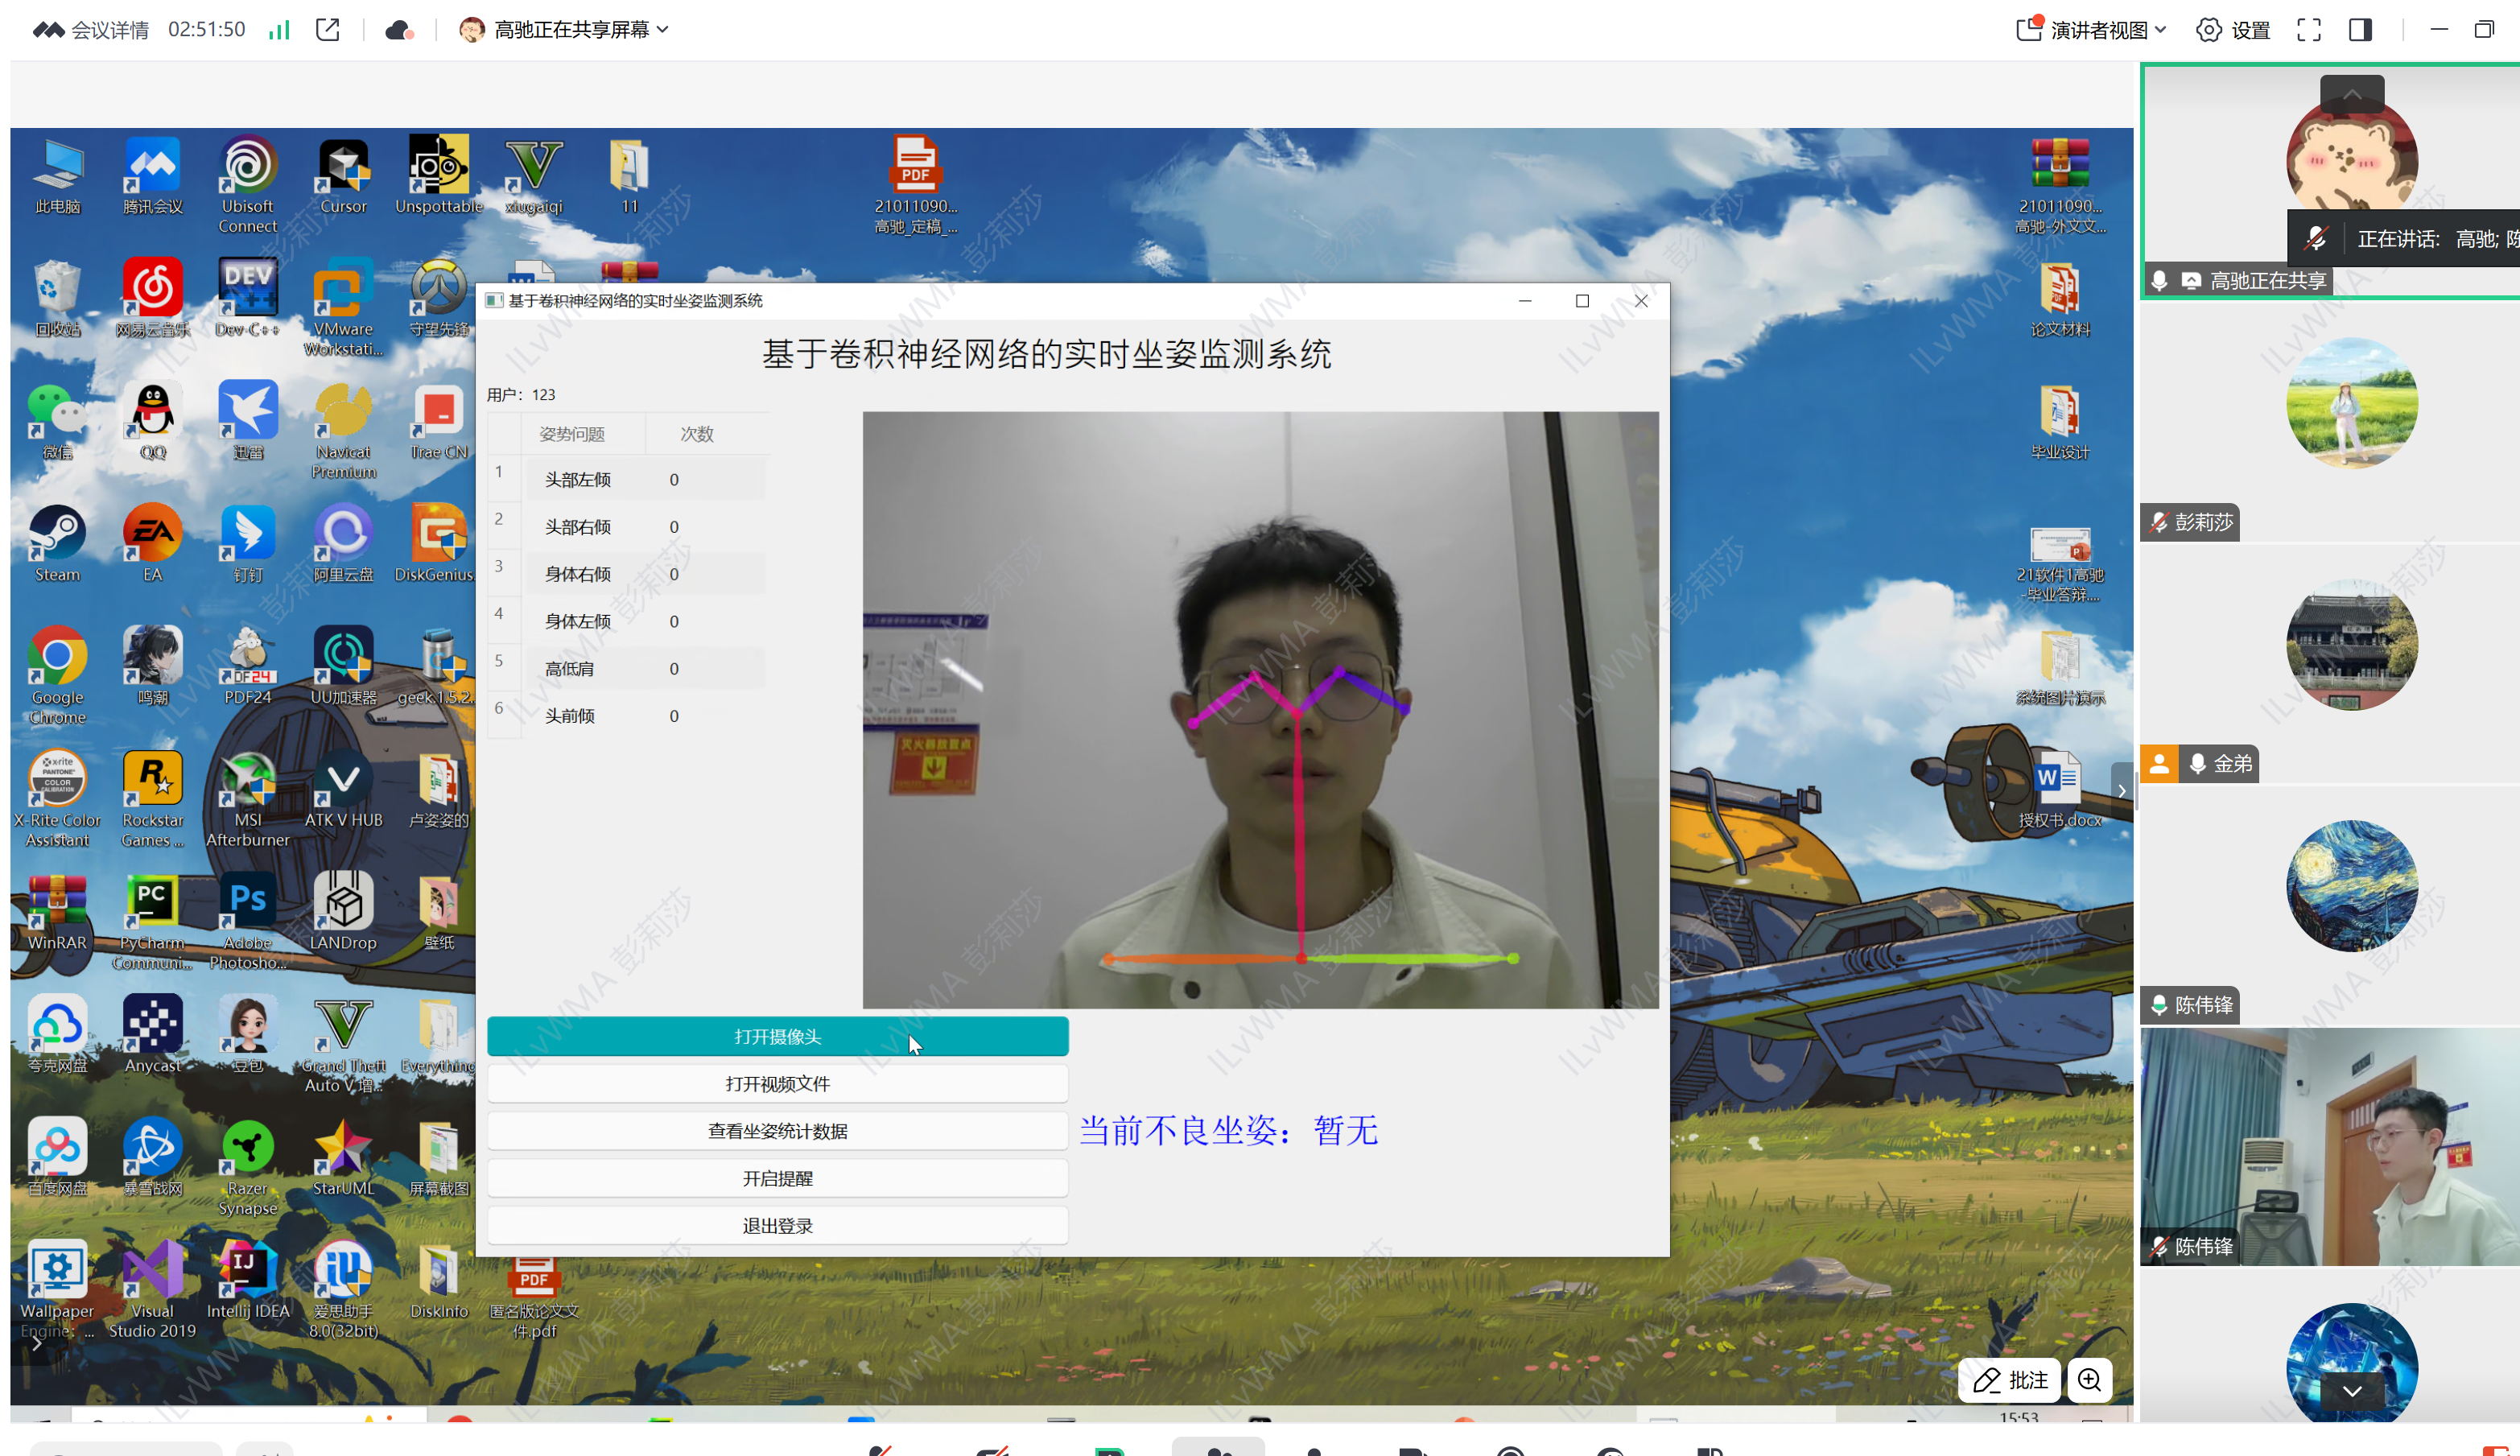This screenshot has width=2520, height=1456.
Task: Open the 会议详情 meeting info icon
Action: [x=48, y=30]
